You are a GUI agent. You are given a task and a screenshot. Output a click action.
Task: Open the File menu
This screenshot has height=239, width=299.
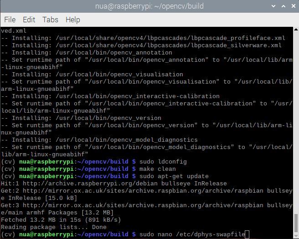(10, 20)
